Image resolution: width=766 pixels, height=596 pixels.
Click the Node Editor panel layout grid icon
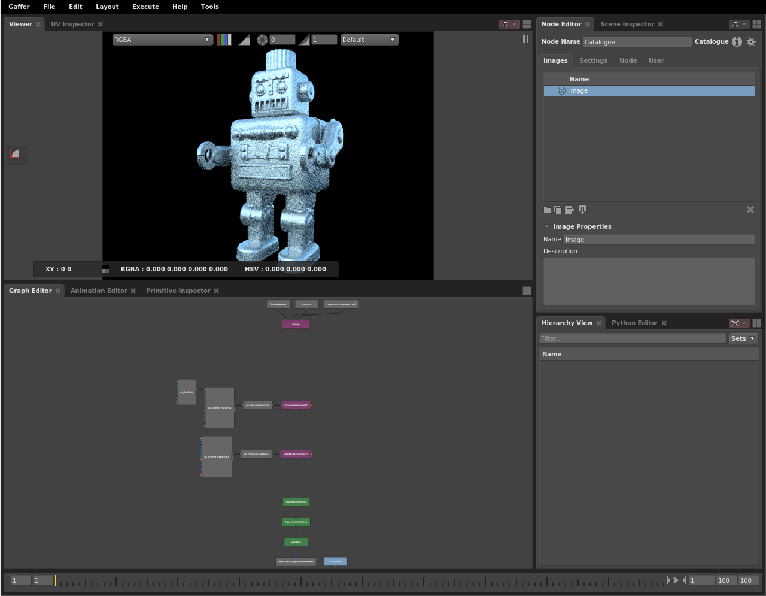coord(756,25)
